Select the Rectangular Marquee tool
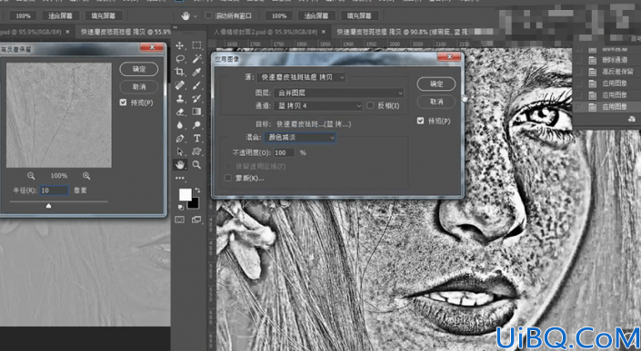This screenshot has width=641, height=351. point(196,45)
